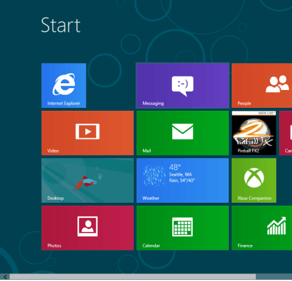Open the Photos tile
Screen dimensions: 292x281
click(x=88, y=228)
